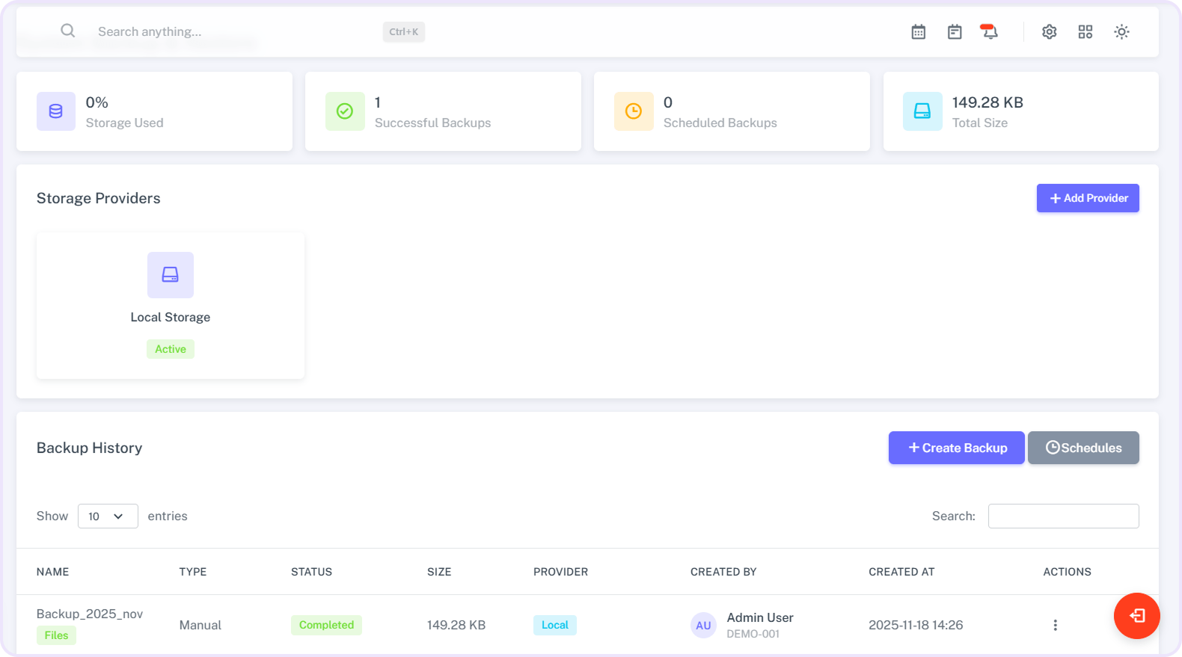Open the apps grid icon
Screen dimensions: 1182x657
[x=1085, y=32]
